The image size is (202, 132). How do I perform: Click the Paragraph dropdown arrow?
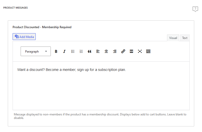click(x=46, y=51)
